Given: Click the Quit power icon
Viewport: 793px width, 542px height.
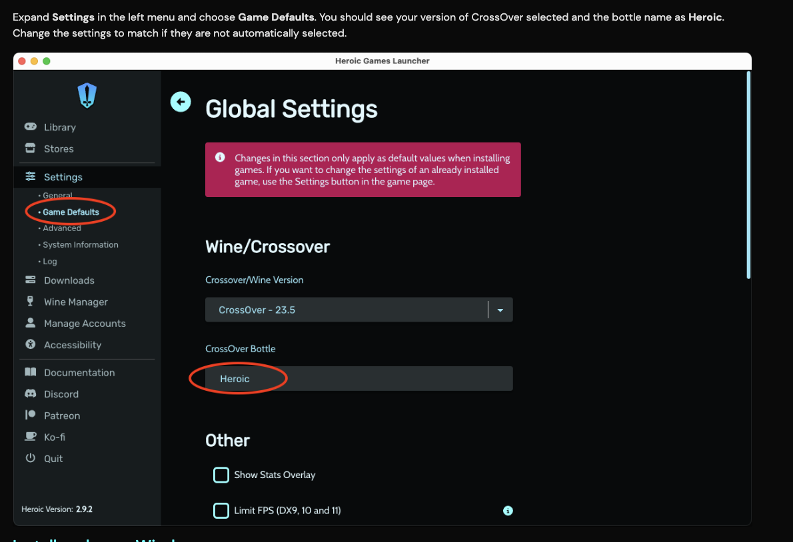Looking at the screenshot, I should click(31, 458).
